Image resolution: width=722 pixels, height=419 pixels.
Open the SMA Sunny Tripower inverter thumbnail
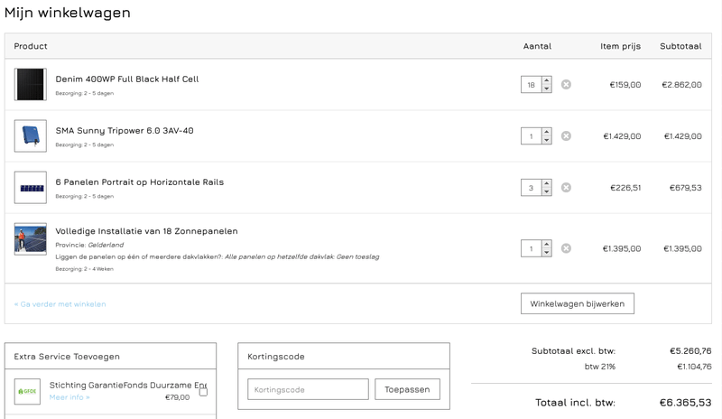pos(31,136)
